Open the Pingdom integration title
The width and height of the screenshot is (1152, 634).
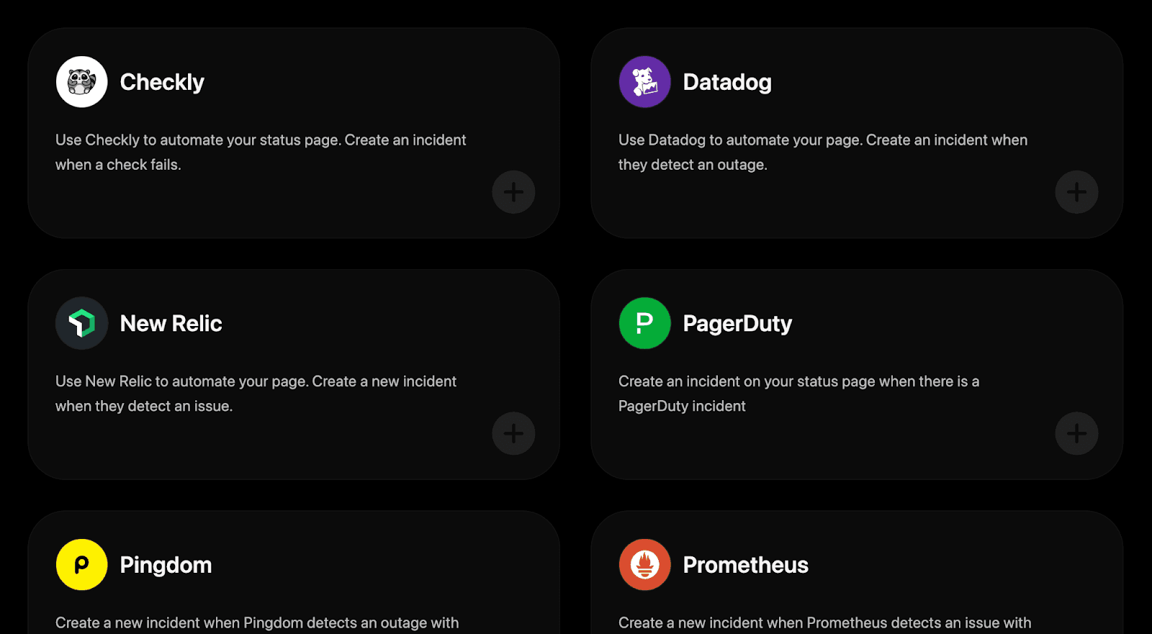click(166, 565)
